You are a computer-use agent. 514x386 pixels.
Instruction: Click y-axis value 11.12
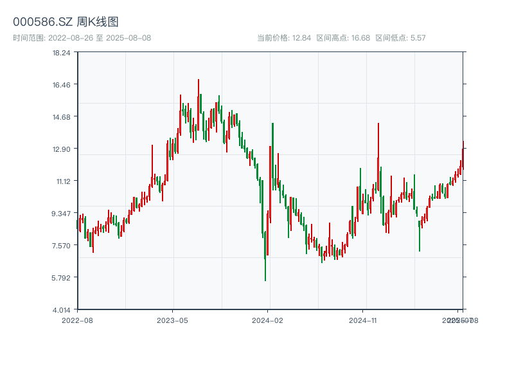tap(63, 181)
